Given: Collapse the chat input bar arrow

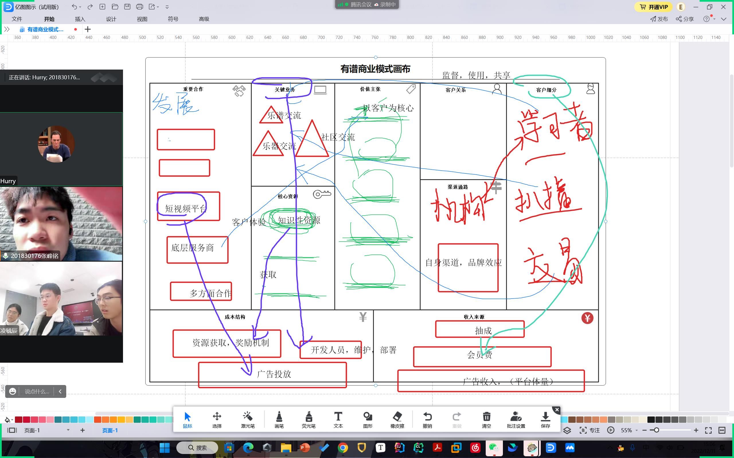Looking at the screenshot, I should point(60,391).
